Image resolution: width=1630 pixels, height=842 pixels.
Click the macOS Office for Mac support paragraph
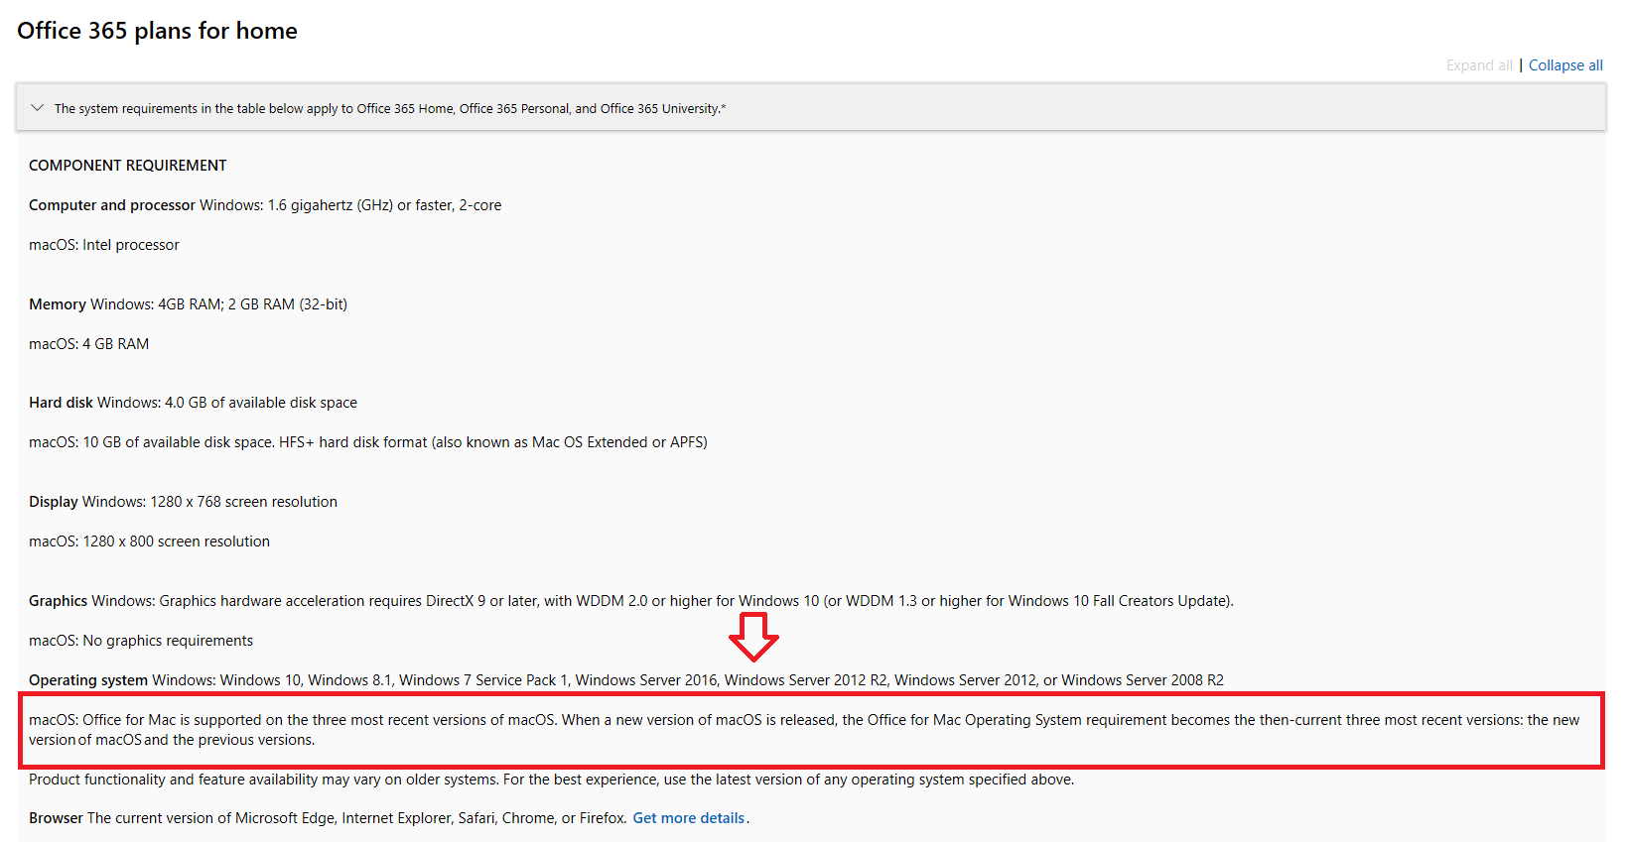pyautogui.click(x=804, y=730)
